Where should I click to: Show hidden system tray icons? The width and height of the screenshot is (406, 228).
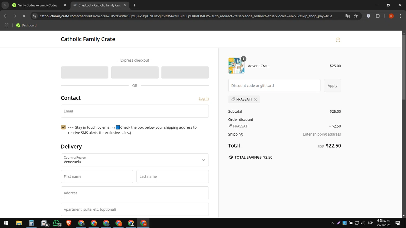click(332, 223)
